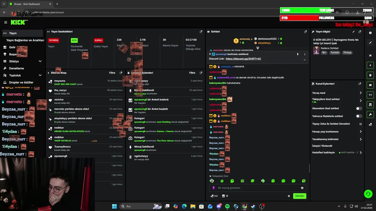Viewport: 376px width, 211px height.
Task: Open the pinned message three-dot menu
Action: coord(305,54)
